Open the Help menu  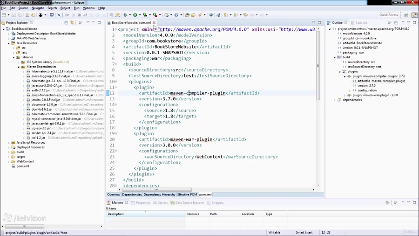click(x=101, y=8)
